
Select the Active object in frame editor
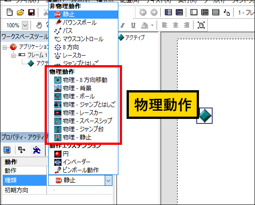pos(204,116)
